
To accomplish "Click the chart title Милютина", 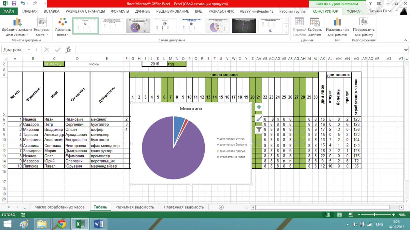I will click(191, 109).
